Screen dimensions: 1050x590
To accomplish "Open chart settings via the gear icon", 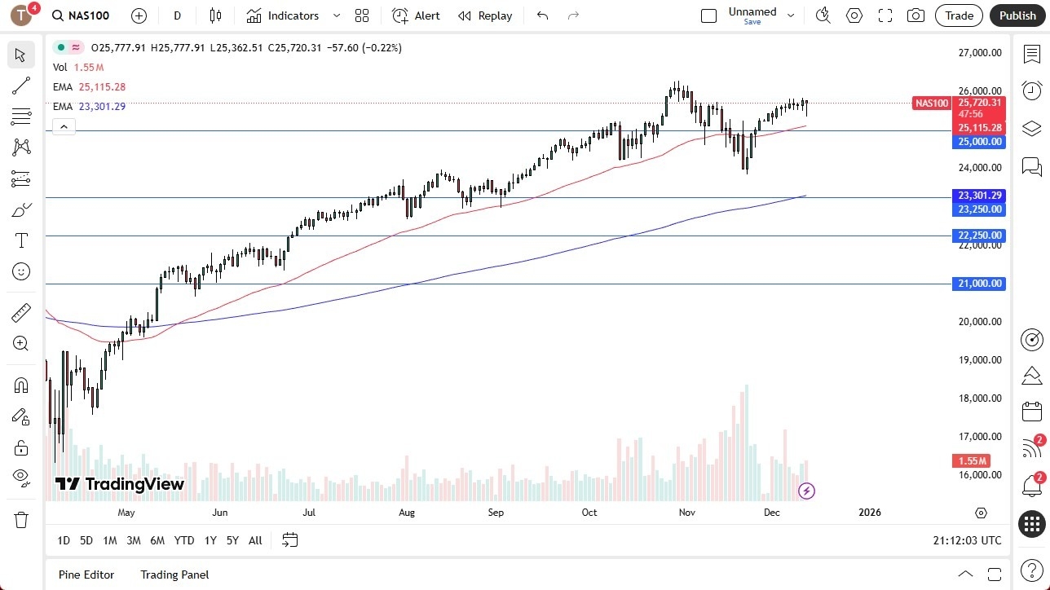I will [x=854, y=15].
